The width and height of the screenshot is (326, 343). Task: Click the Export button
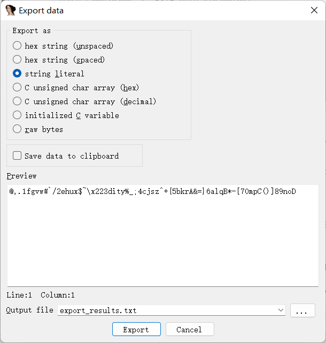point(136,329)
